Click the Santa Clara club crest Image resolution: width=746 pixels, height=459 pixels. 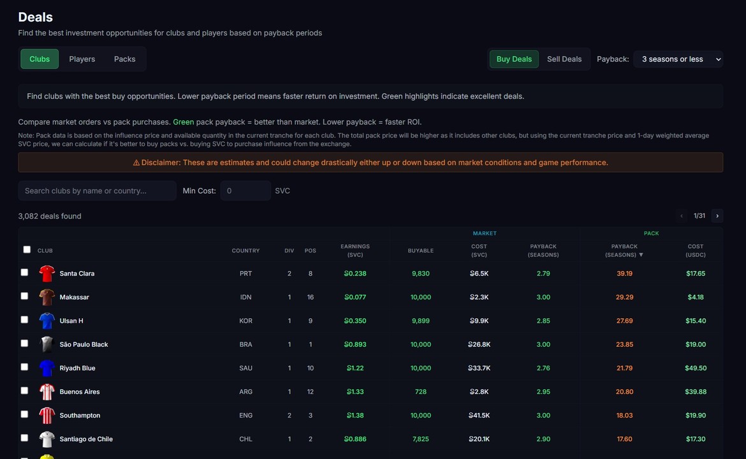(47, 273)
